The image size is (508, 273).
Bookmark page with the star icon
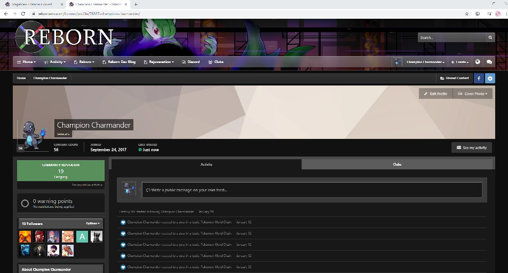pyautogui.click(x=467, y=13)
